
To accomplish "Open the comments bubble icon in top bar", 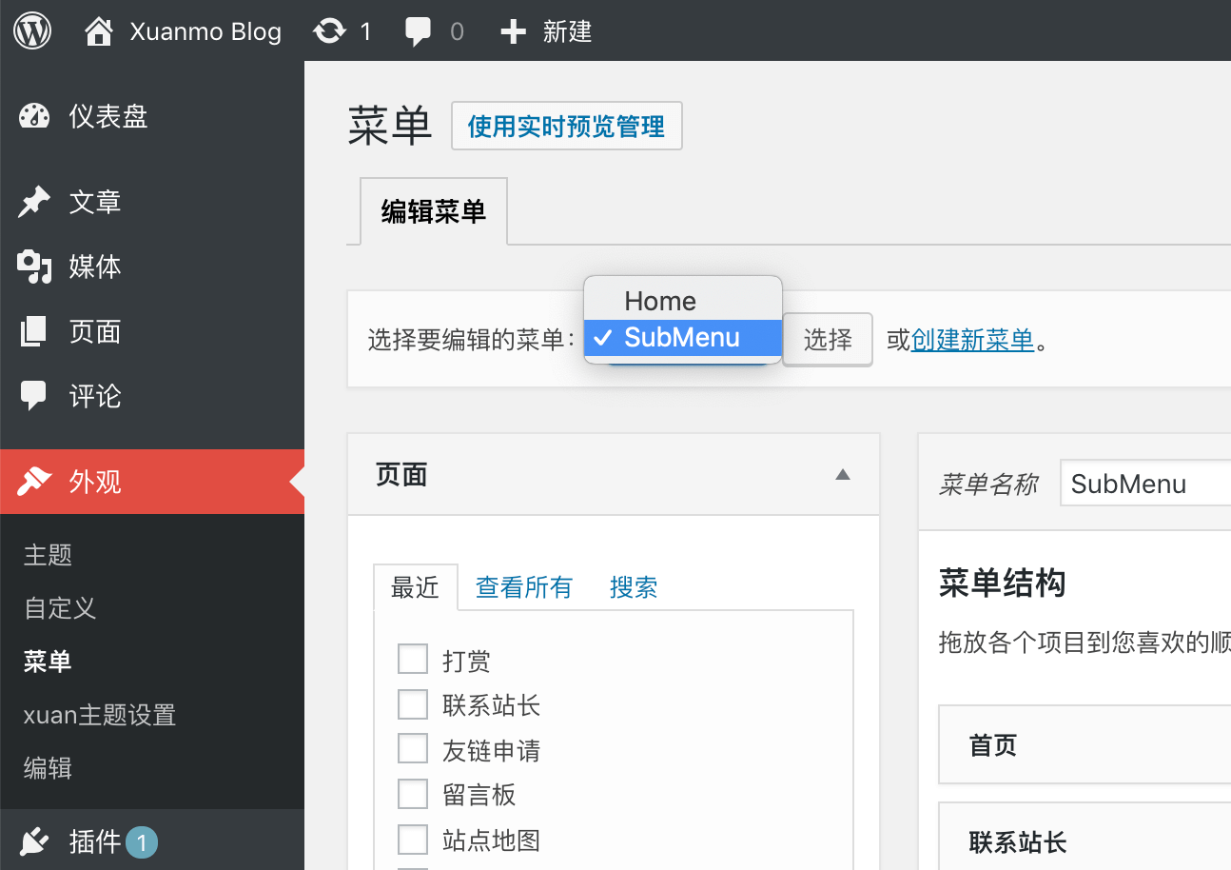I will coord(420,30).
